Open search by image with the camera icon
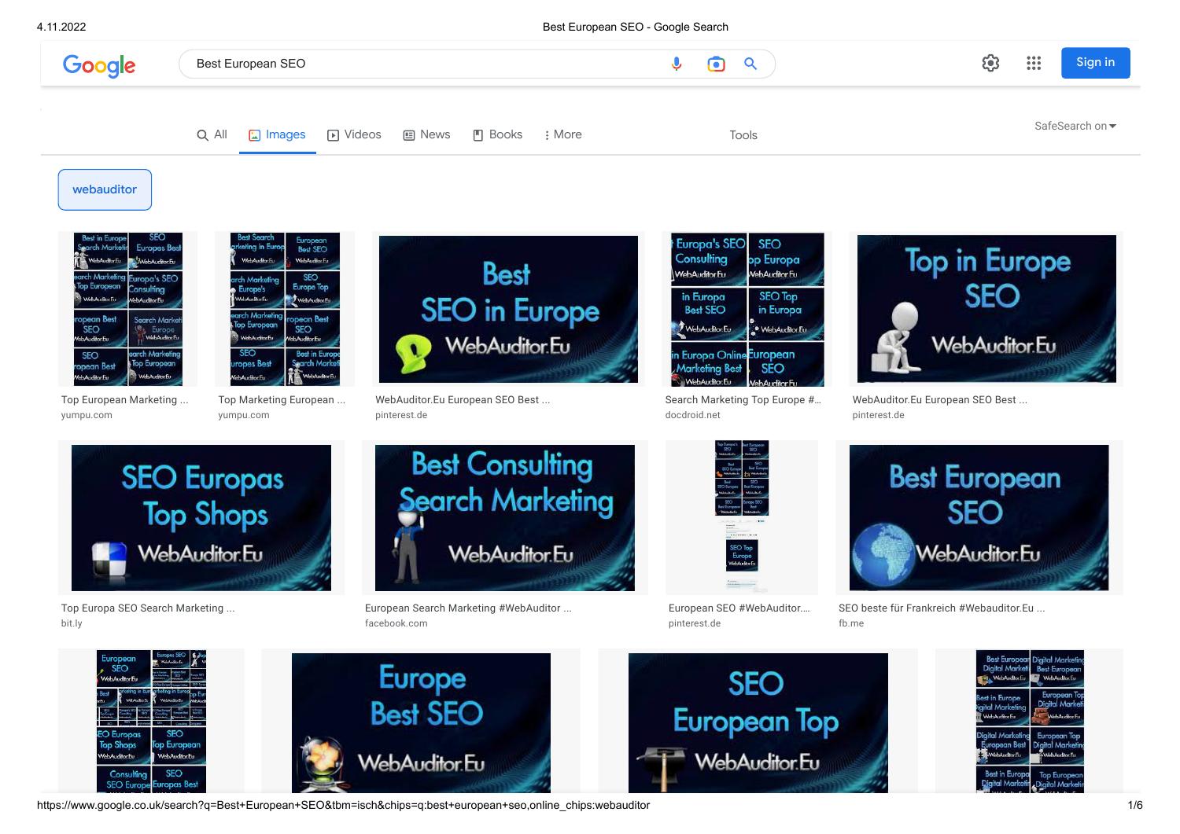This screenshot has width=1180, height=834. pos(715,64)
